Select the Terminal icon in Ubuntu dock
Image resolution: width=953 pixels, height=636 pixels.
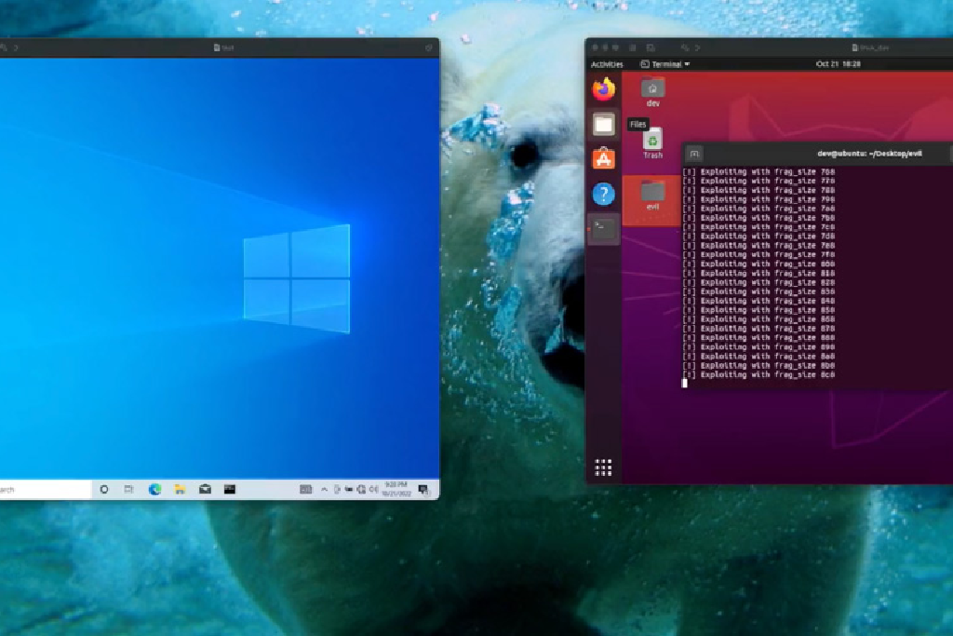coord(603,230)
